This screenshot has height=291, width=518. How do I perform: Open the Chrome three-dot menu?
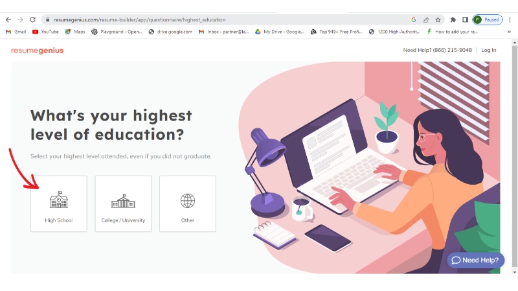(x=510, y=20)
